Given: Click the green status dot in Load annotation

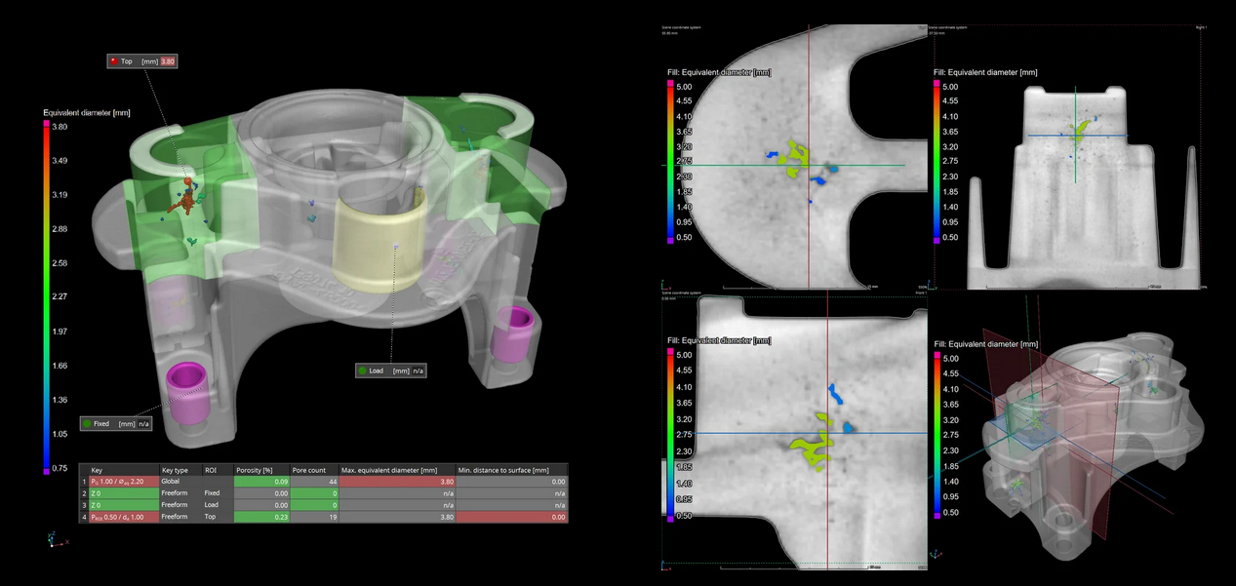Looking at the screenshot, I should tap(363, 371).
